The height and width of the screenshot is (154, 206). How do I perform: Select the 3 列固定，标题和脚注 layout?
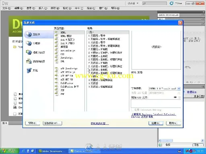[x=108, y=80]
